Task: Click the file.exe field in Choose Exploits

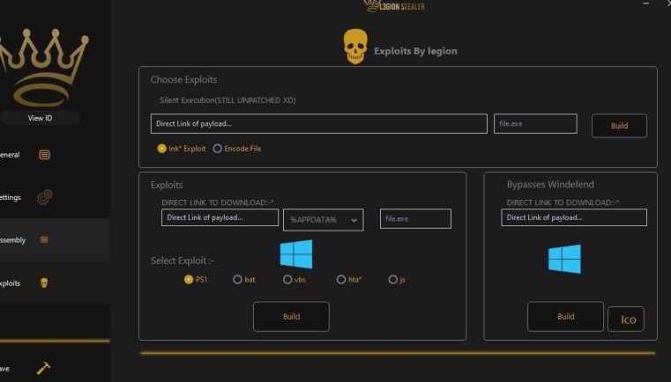Action: 535,124
